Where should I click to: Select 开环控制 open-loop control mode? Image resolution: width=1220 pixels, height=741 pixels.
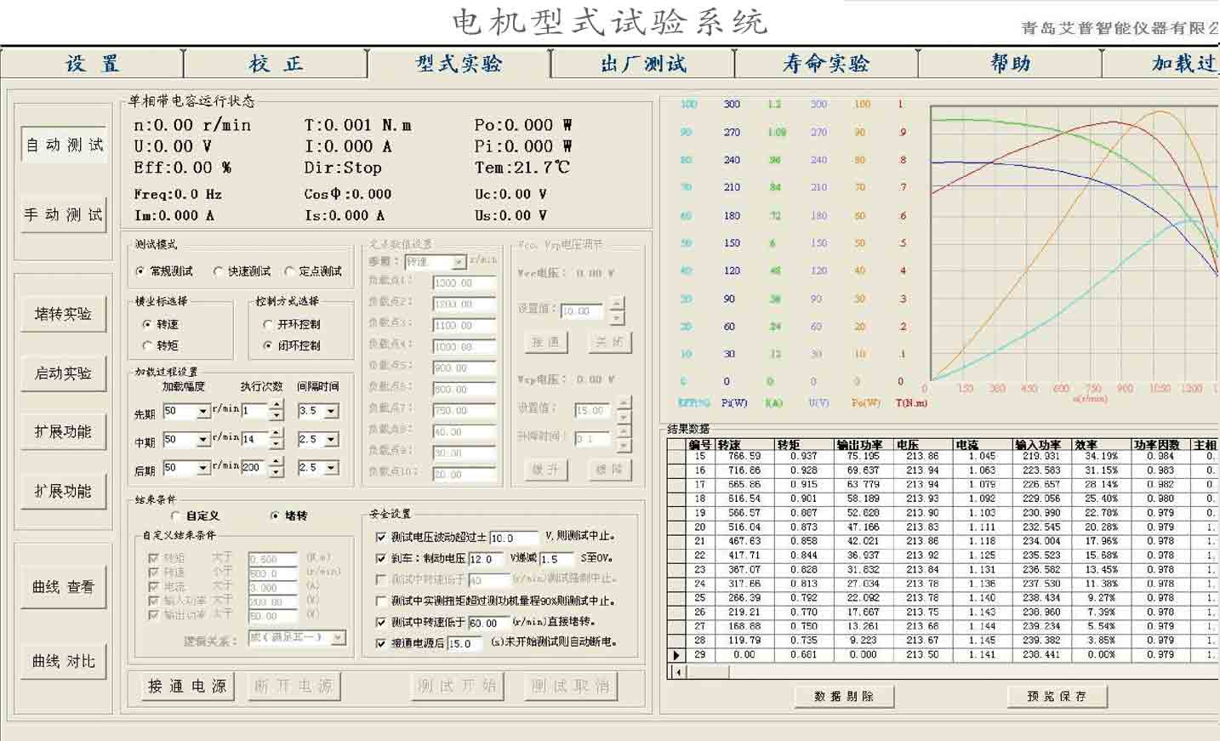click(x=269, y=324)
